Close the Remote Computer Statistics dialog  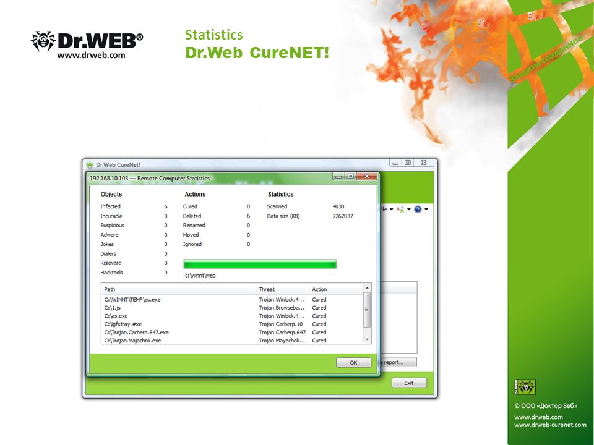click(367, 176)
